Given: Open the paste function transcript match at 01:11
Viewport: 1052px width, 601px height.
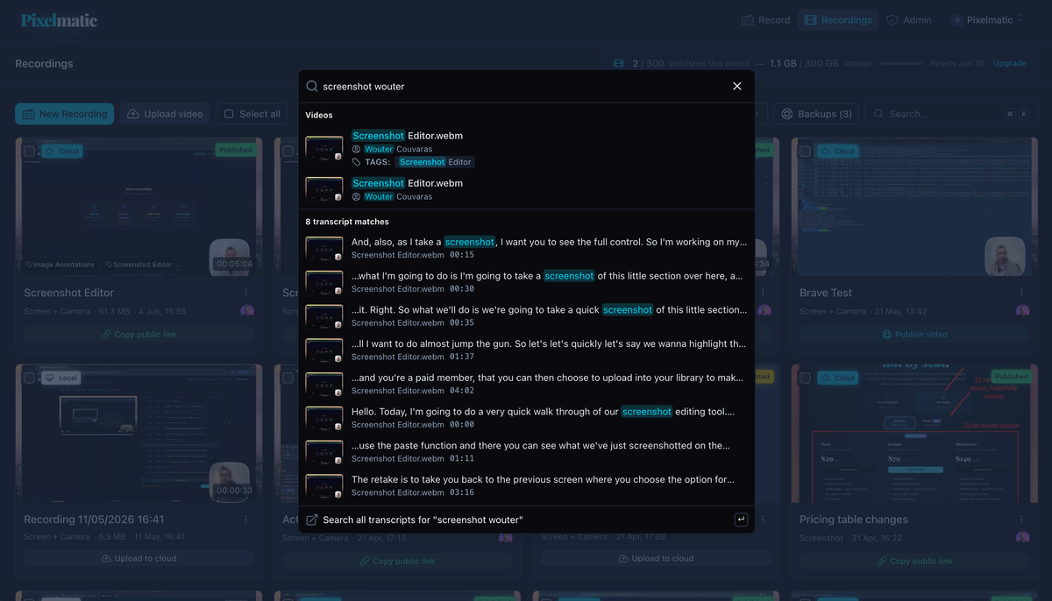Looking at the screenshot, I should tap(526, 452).
